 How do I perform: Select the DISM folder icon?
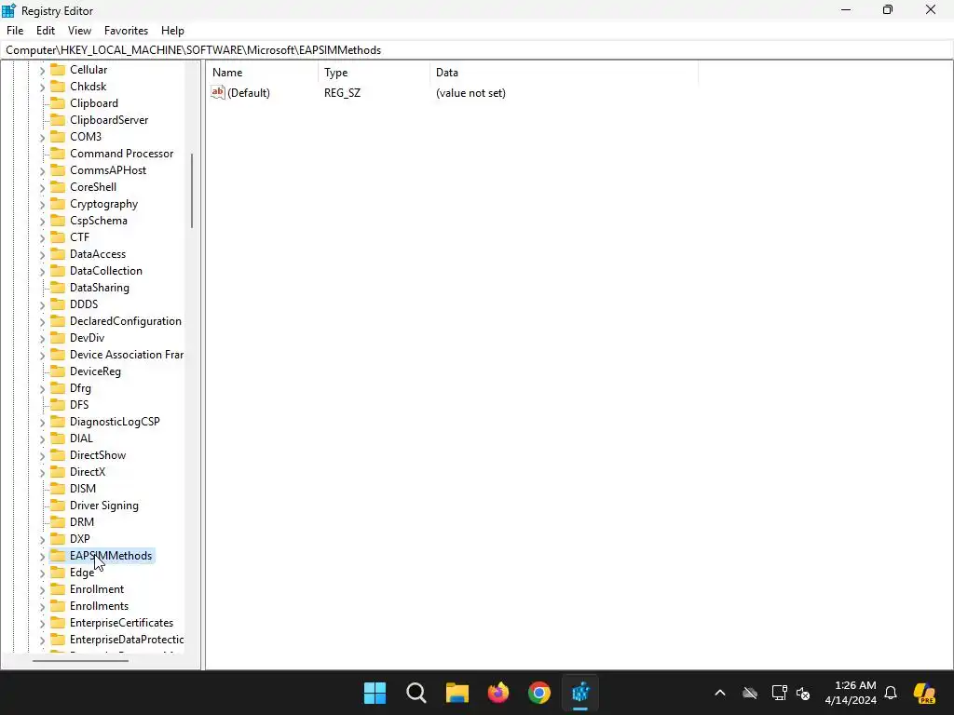[x=58, y=489]
